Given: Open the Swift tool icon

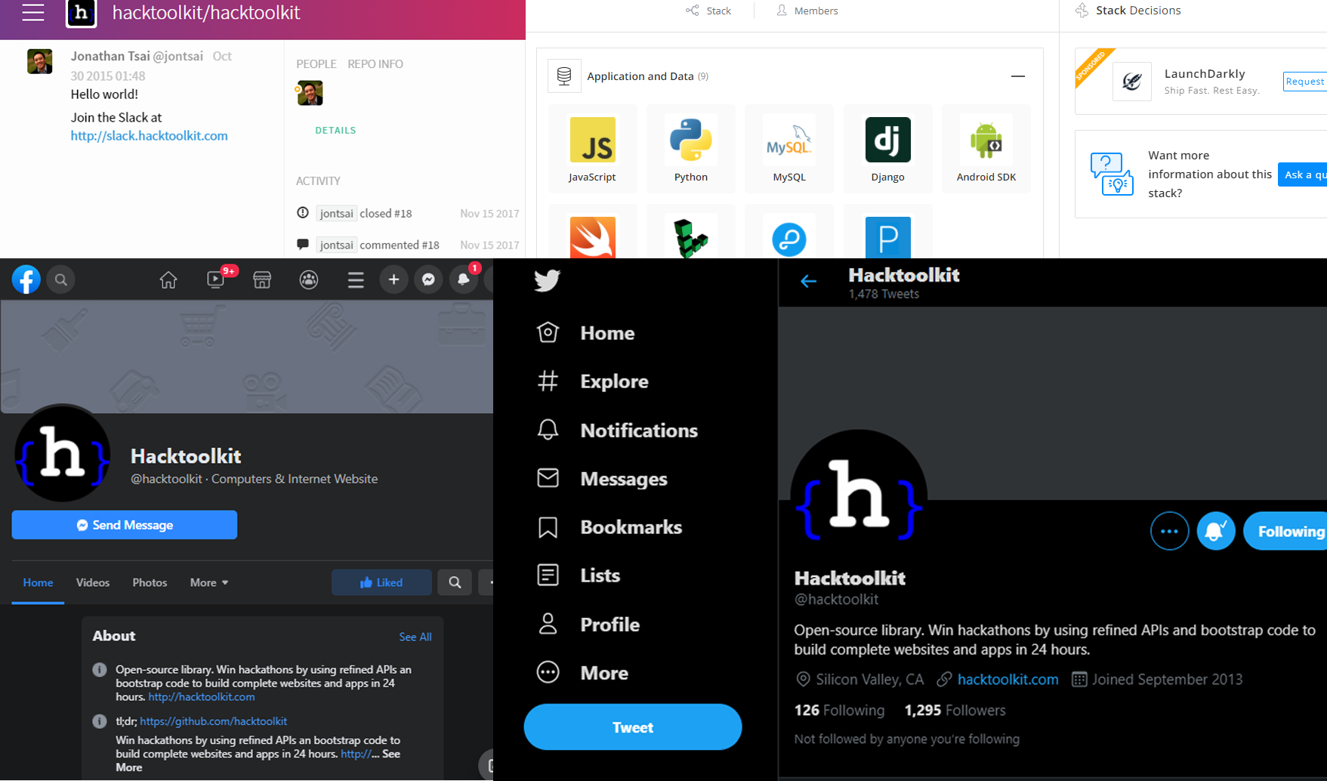Looking at the screenshot, I should [x=592, y=237].
